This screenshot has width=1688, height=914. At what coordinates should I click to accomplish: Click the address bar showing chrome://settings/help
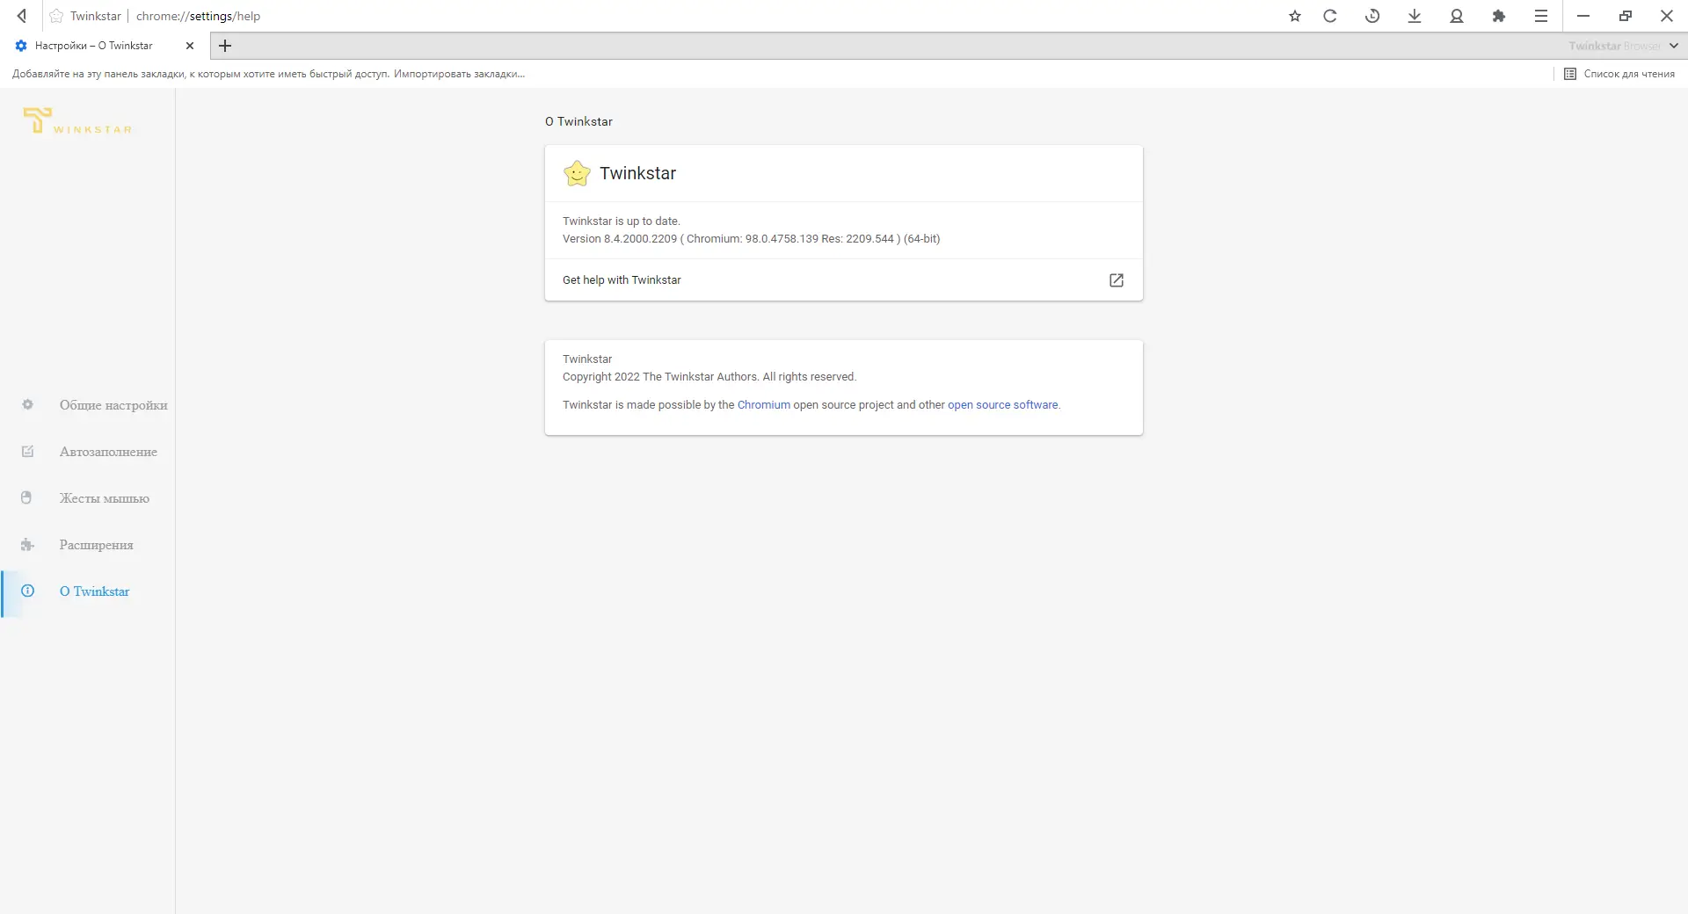tap(198, 16)
